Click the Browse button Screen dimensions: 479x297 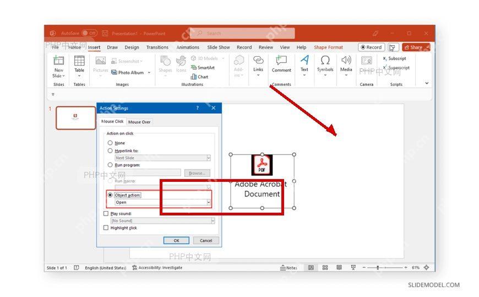pos(197,173)
